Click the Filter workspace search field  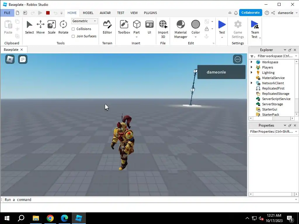pos(275,56)
